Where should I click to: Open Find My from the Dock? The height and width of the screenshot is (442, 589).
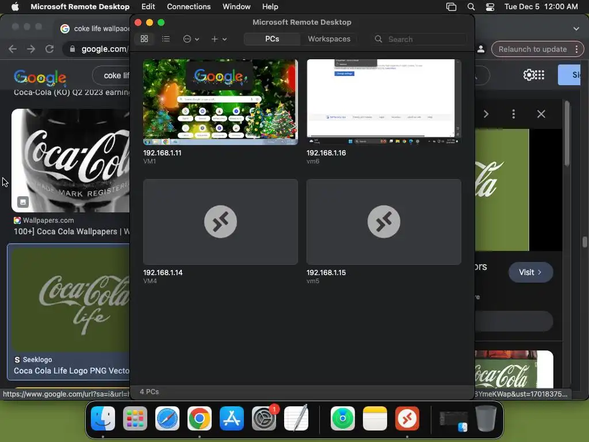tap(343, 418)
